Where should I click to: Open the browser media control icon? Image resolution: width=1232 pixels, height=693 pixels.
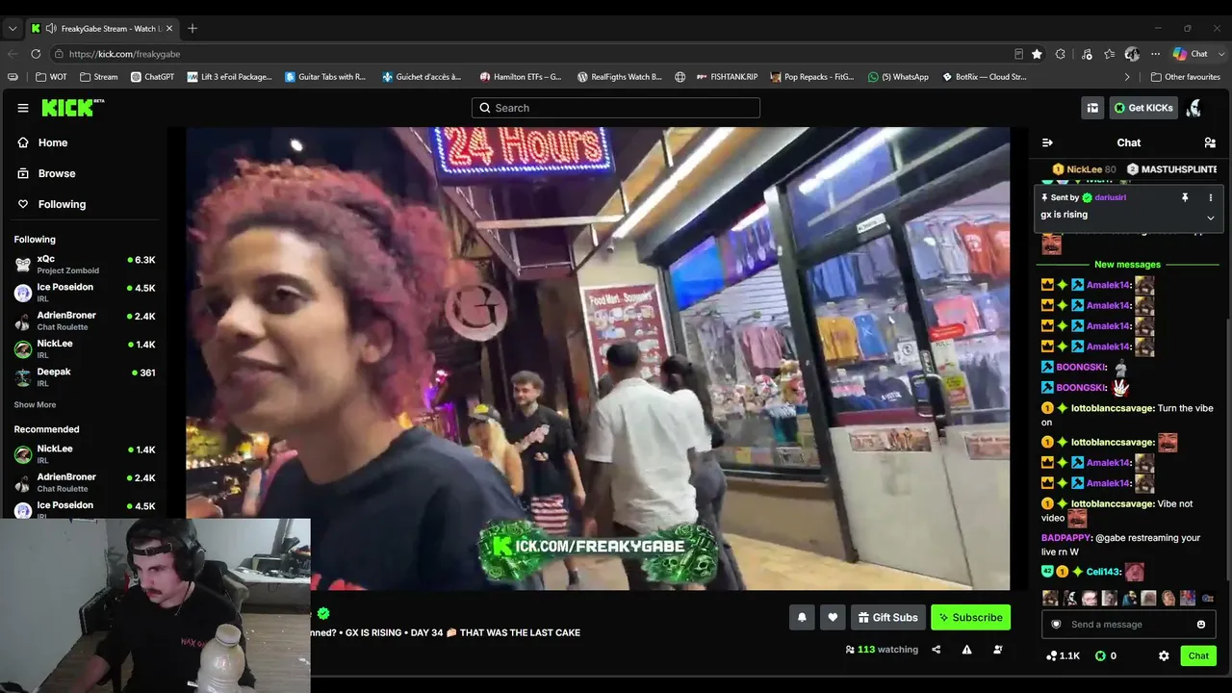tap(1087, 54)
